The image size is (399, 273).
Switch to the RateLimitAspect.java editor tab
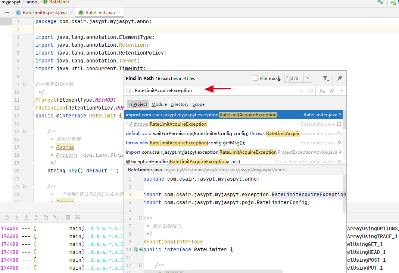click(x=44, y=12)
